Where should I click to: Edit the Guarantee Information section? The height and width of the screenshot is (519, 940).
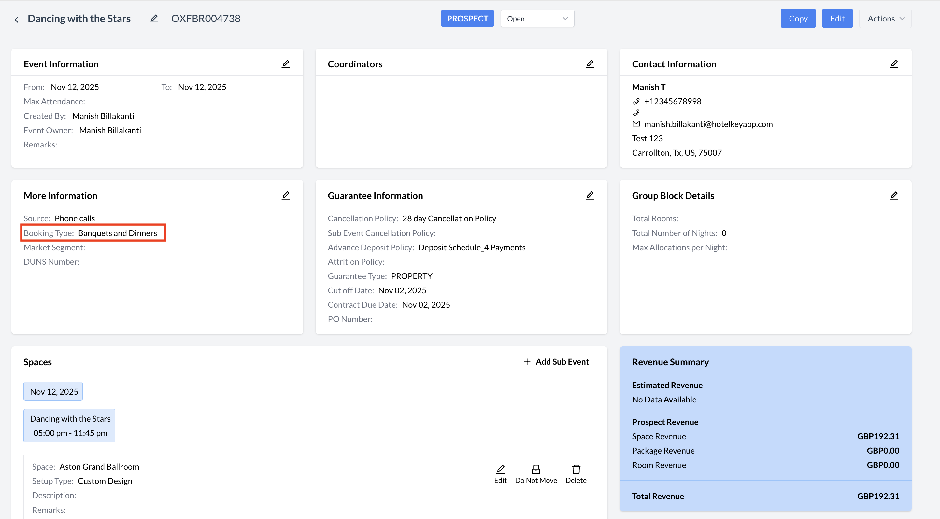[590, 195]
